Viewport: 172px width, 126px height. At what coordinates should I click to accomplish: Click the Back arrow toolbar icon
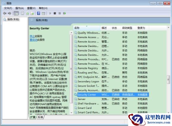coord(5,13)
